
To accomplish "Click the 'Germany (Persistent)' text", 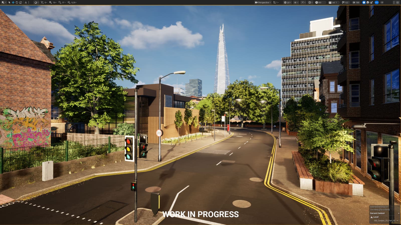I will click(x=380, y=210).
